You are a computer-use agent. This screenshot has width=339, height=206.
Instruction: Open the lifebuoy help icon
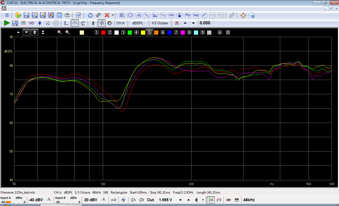pyautogui.click(x=243, y=15)
